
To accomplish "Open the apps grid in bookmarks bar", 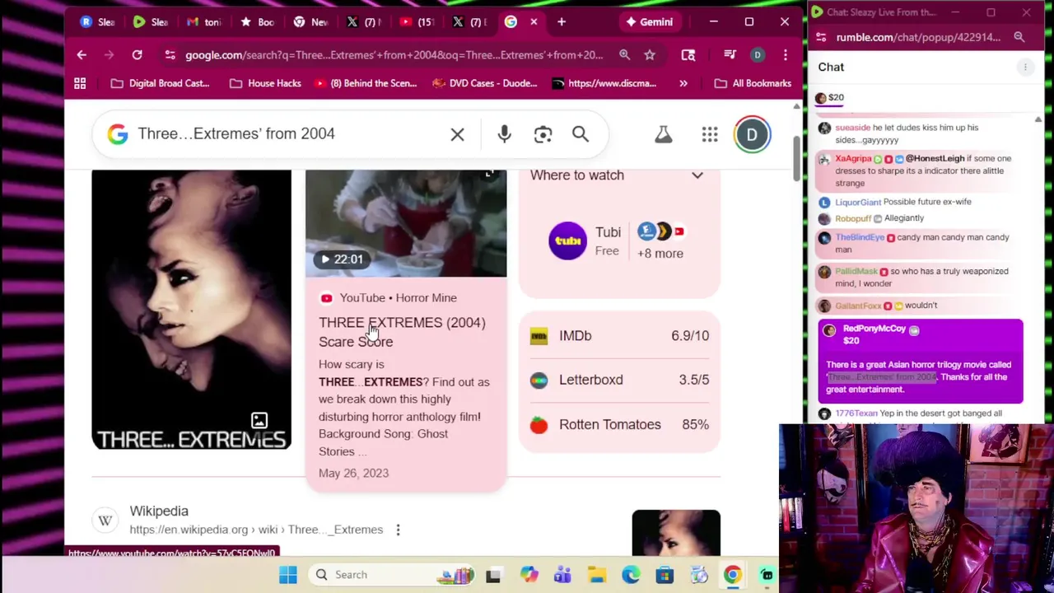I will pos(80,83).
